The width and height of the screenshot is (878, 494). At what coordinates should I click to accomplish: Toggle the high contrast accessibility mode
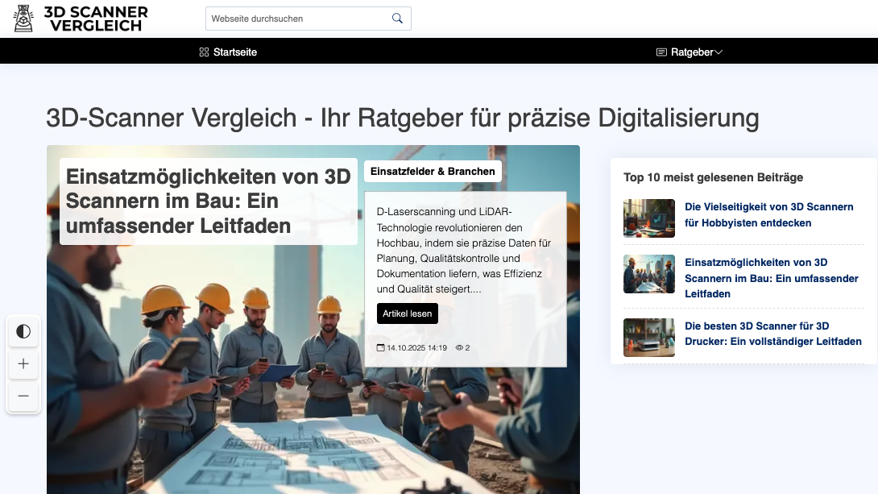[23, 331]
